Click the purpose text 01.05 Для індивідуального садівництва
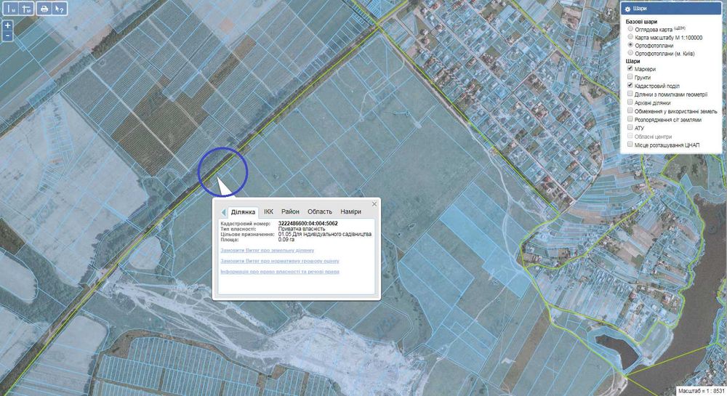 (x=324, y=235)
